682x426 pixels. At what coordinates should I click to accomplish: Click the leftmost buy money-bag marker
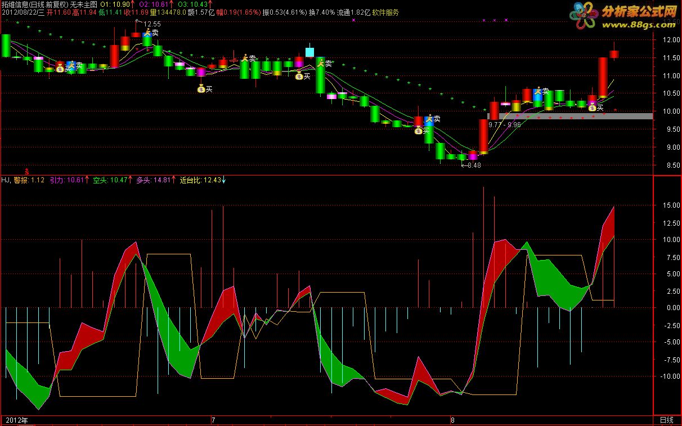(x=60, y=68)
